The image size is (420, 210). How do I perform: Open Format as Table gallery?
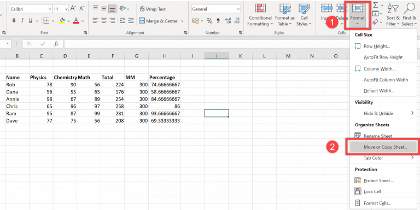pos(285,15)
